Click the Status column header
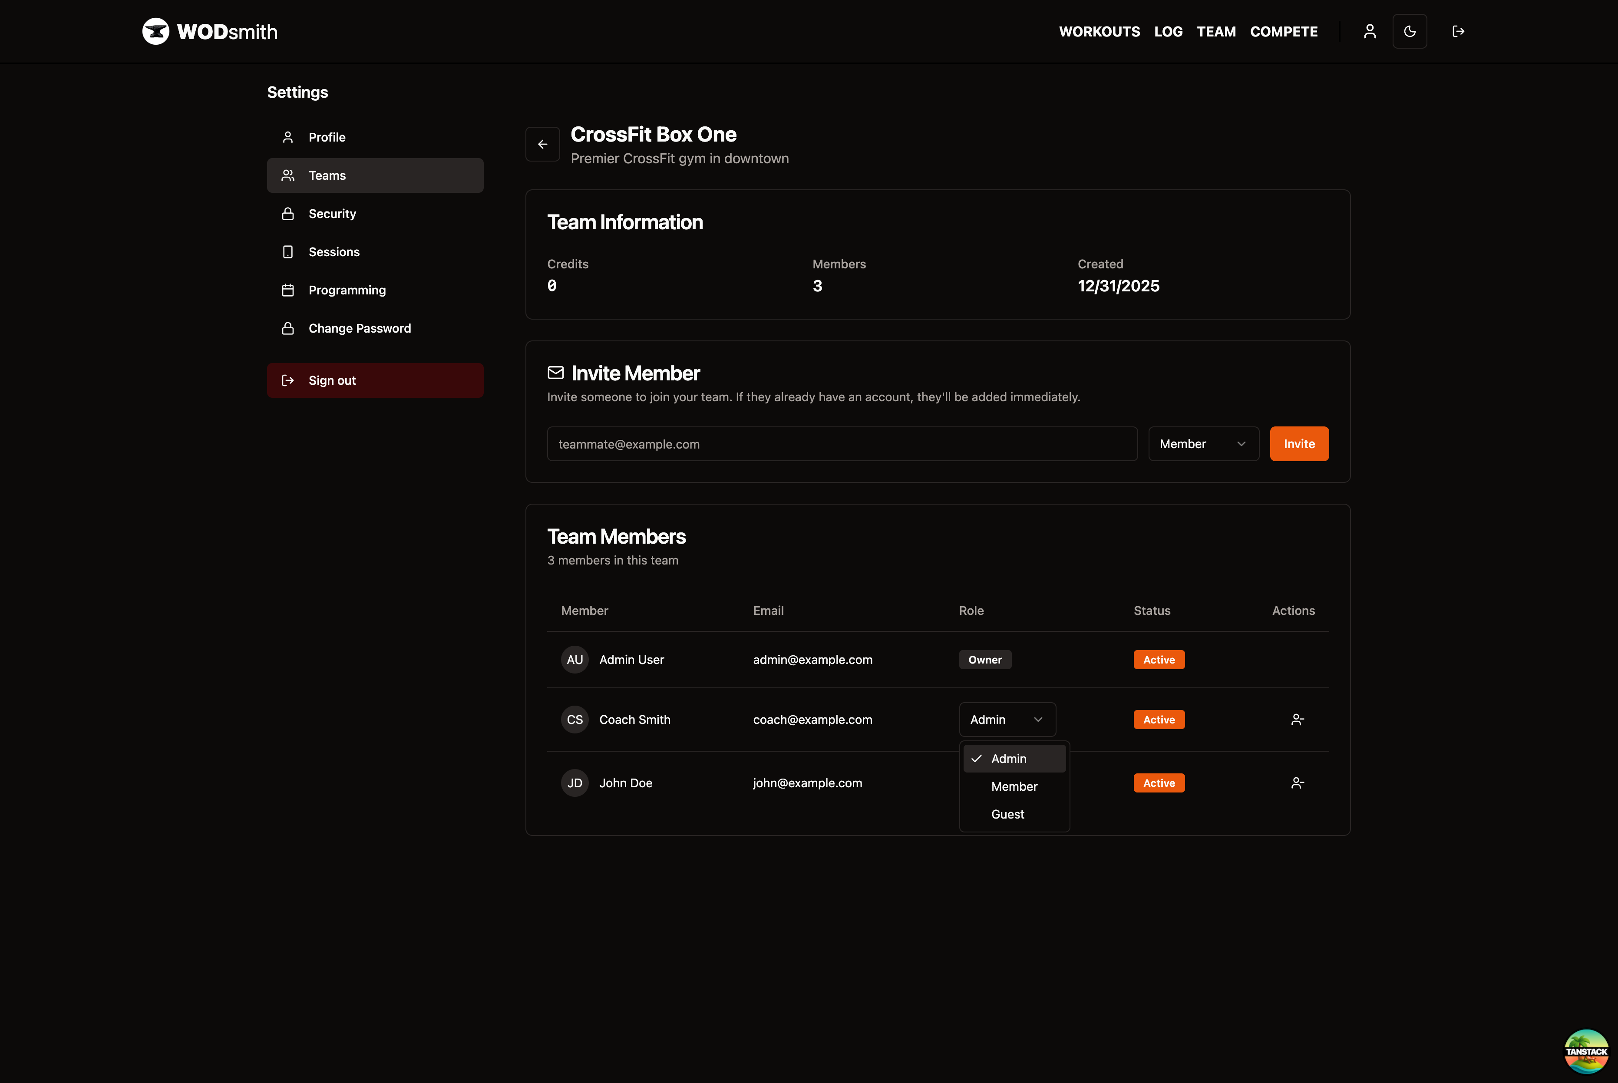This screenshot has height=1083, width=1618. tap(1151, 611)
